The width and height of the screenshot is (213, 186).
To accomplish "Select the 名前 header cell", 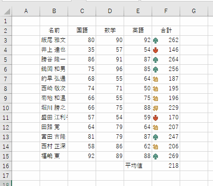I will click(54, 30).
